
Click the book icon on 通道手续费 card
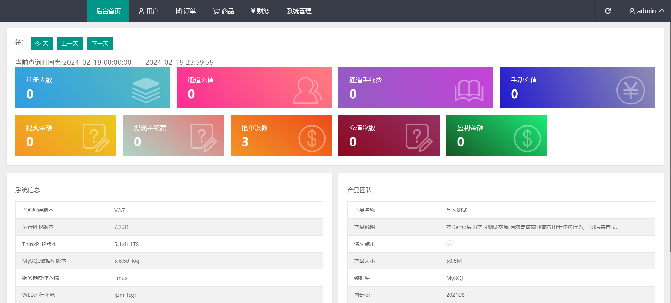pyautogui.click(x=469, y=91)
